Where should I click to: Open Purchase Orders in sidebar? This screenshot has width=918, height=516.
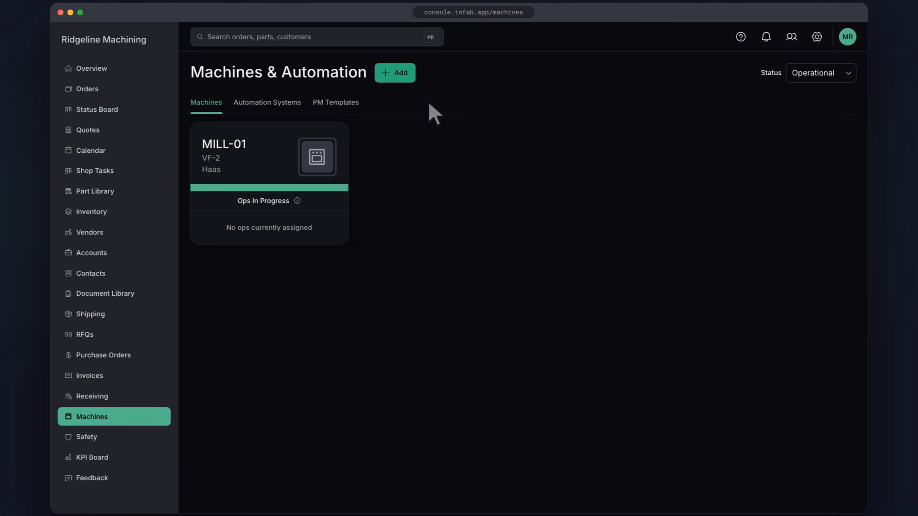pyautogui.click(x=114, y=355)
